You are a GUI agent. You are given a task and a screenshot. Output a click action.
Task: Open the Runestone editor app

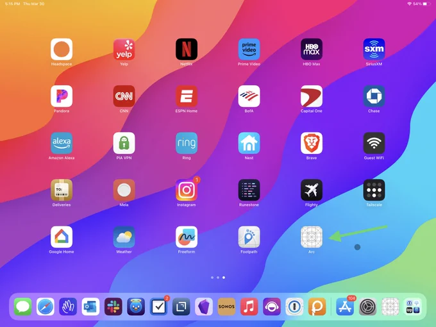[249, 190]
